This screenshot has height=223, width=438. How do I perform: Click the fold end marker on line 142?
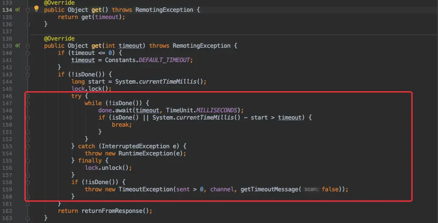tap(28, 68)
